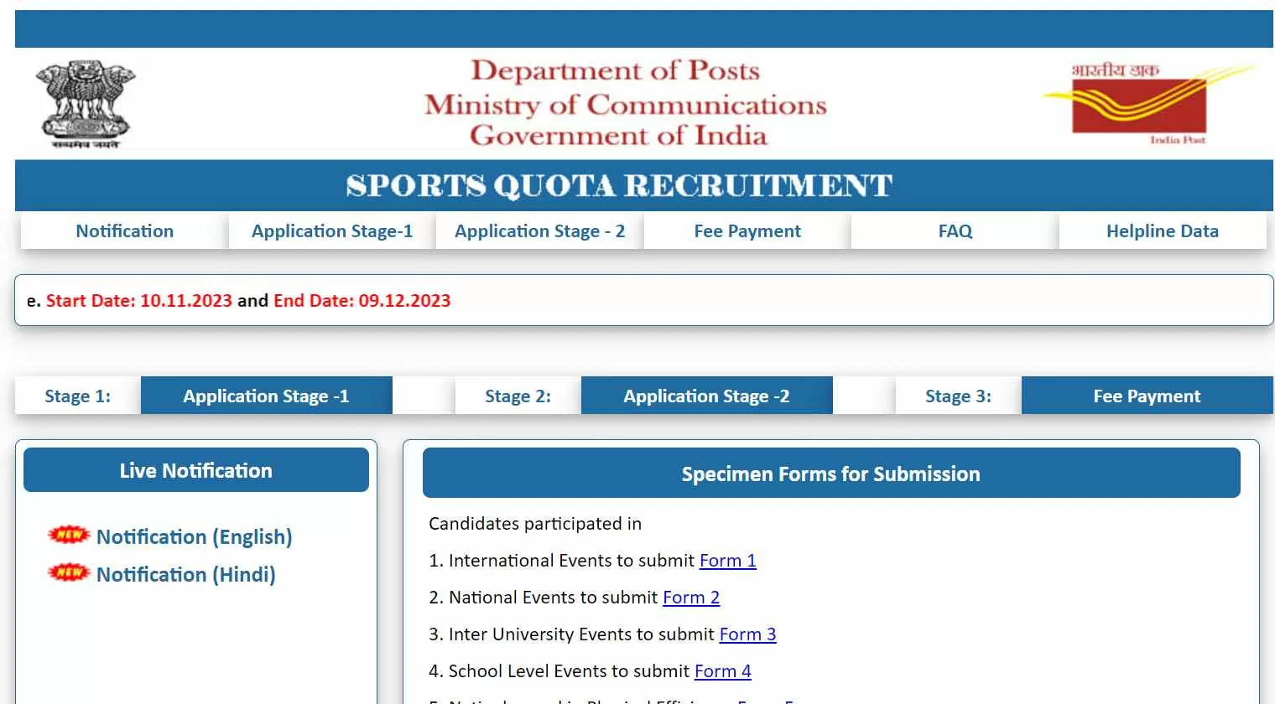Viewport: 1275px width, 704px height.
Task: Open the FAQ menu item
Action: pyautogui.click(x=955, y=231)
